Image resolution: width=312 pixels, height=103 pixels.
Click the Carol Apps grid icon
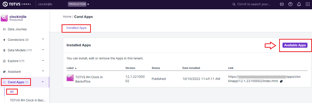point(4,82)
